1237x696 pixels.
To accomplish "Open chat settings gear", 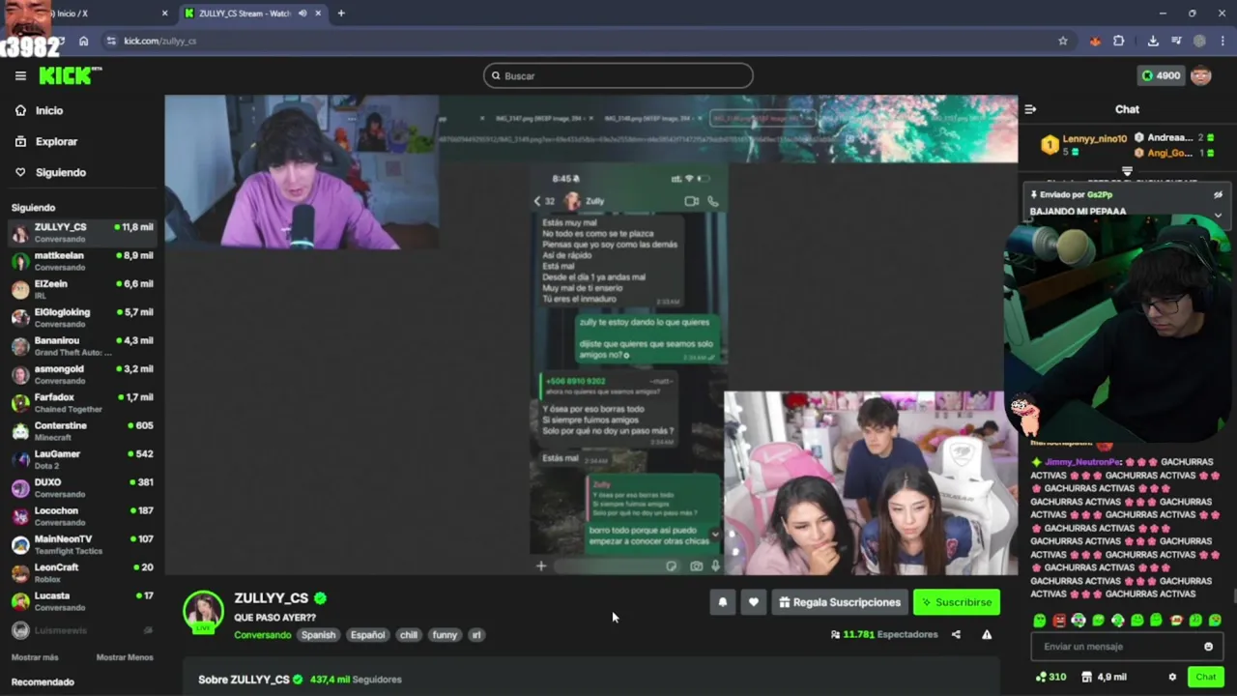I will coord(1172,678).
